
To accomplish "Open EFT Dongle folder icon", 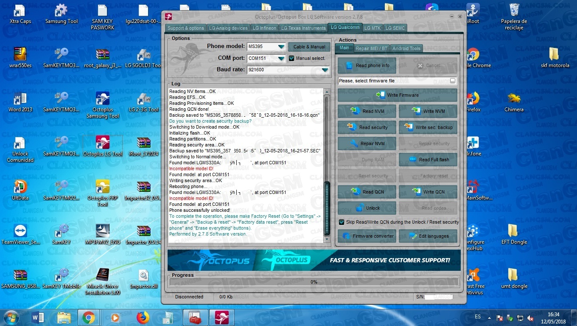I will [514, 234].
